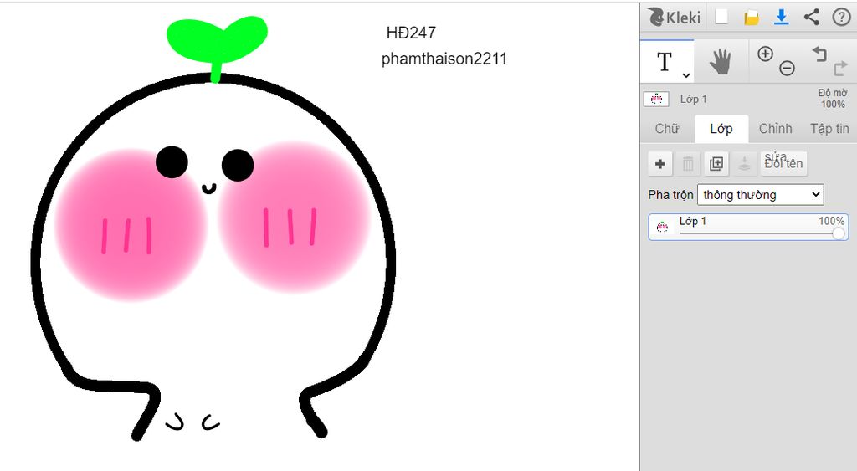
Task: Click the share icon
Action: [x=811, y=17]
